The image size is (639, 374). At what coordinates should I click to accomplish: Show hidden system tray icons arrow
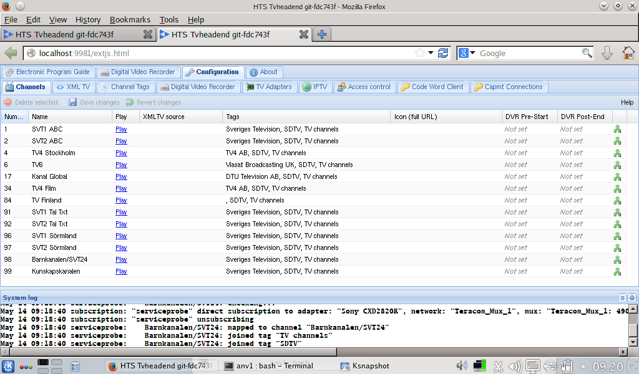(x=583, y=366)
